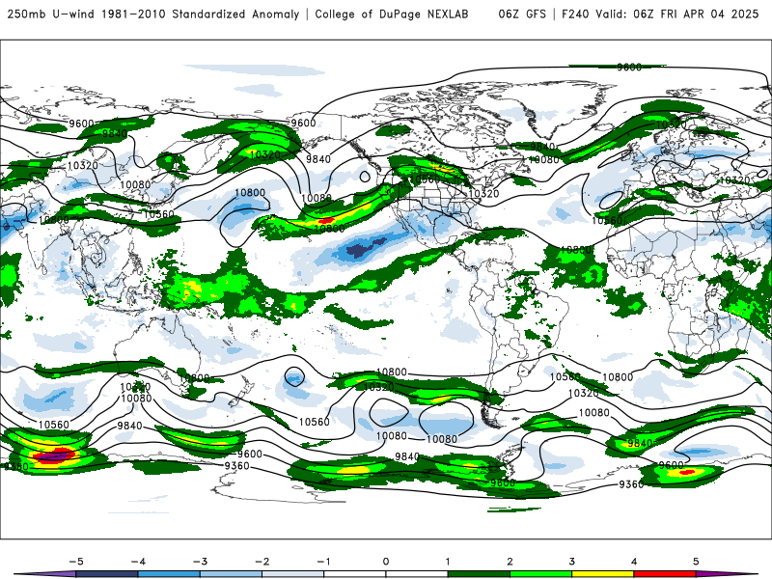Click the 10560 contour label over western United States
Screen dimensions: 772x579
tap(425, 179)
